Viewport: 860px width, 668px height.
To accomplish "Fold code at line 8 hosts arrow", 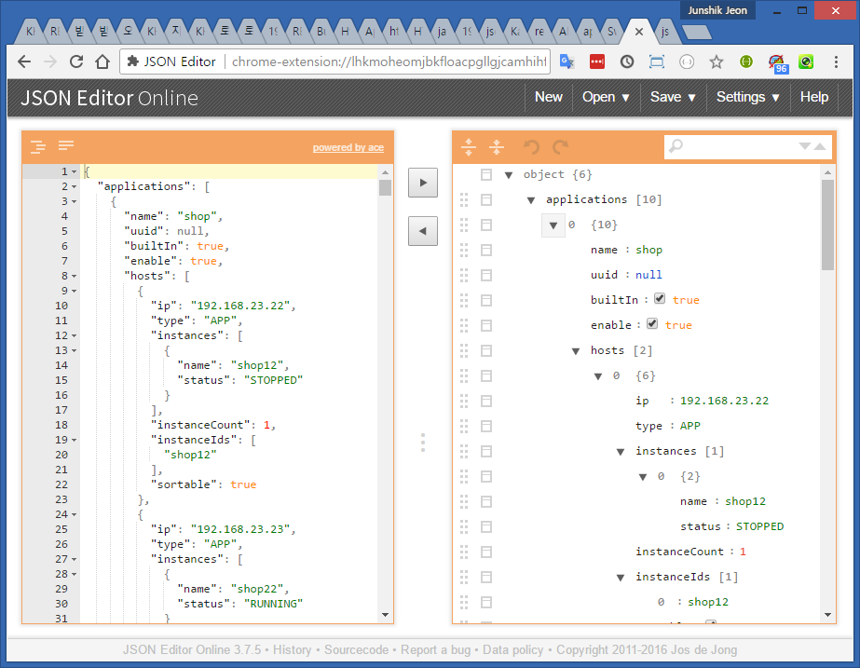I will [74, 276].
